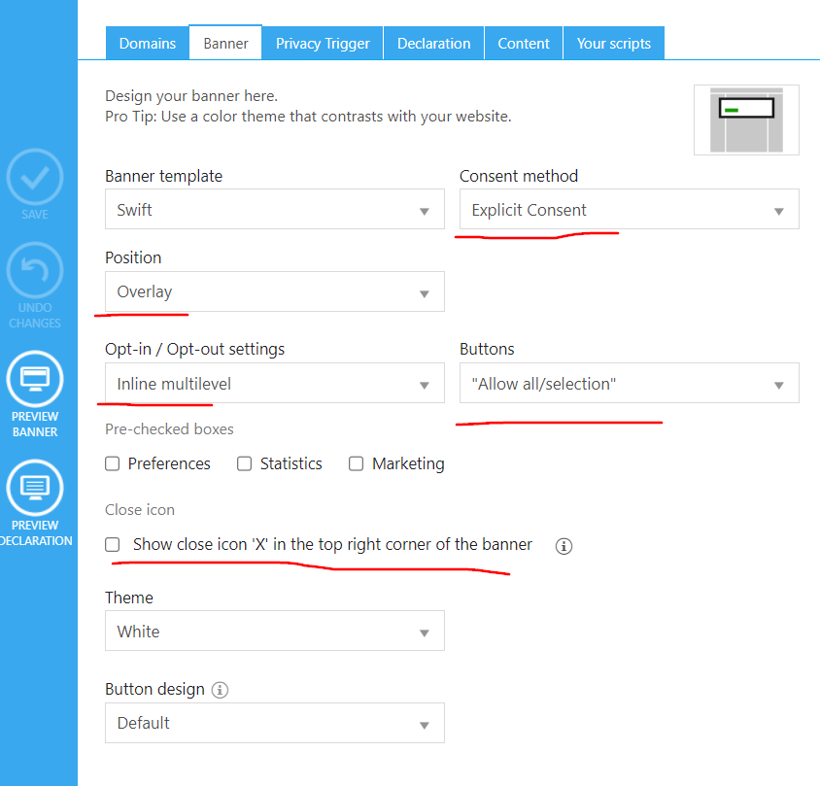Open the Buttons dropdown
The height and width of the screenshot is (786, 820).
point(629,384)
